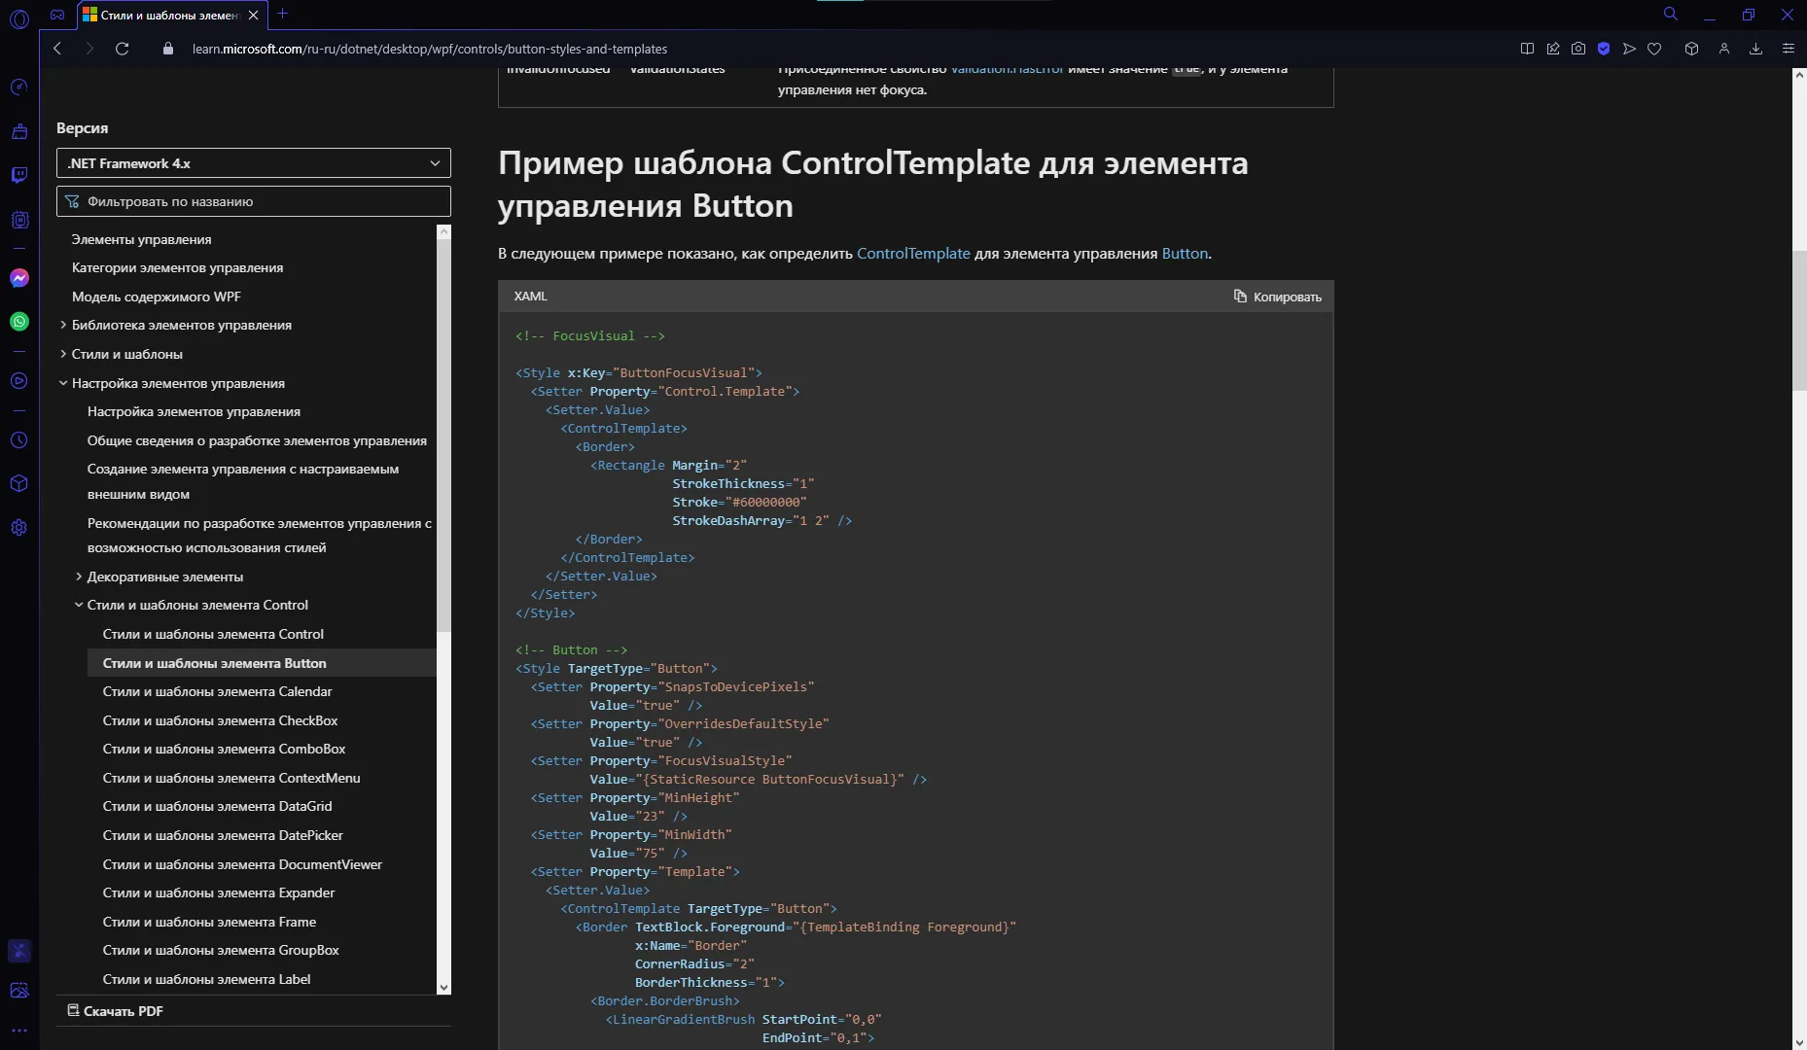Focus the Фильтровать по названию filter field
The width and height of the screenshot is (1807, 1050).
tap(254, 201)
